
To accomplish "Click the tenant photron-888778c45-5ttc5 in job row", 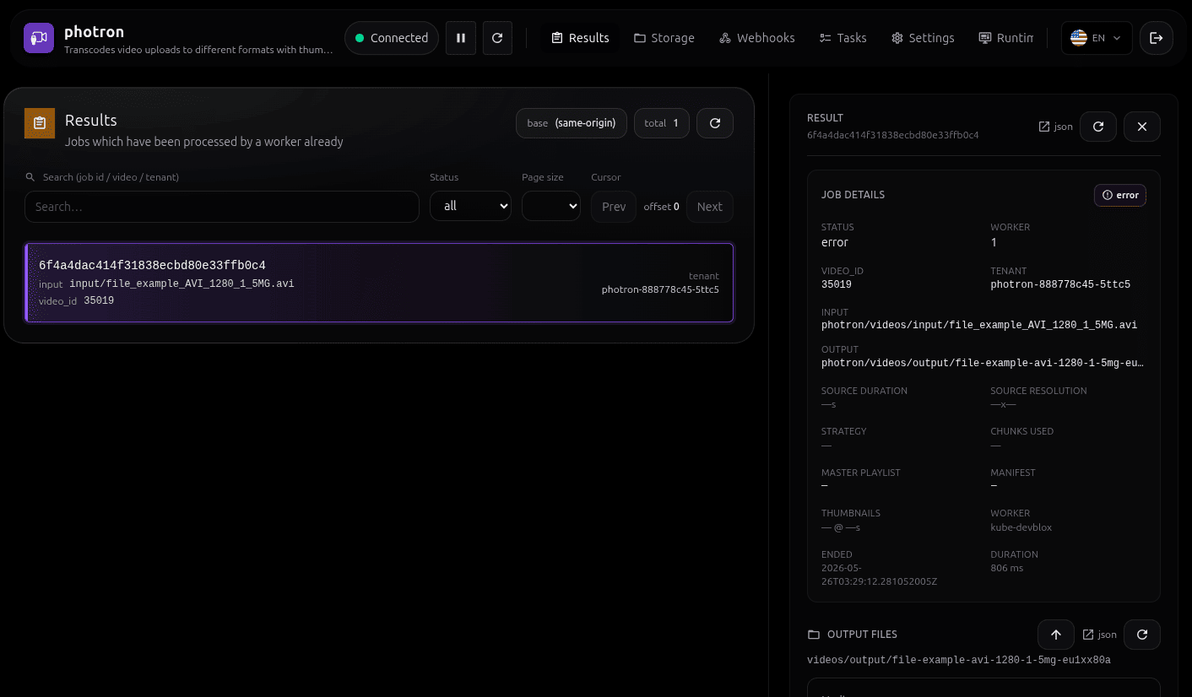I will coord(660,289).
